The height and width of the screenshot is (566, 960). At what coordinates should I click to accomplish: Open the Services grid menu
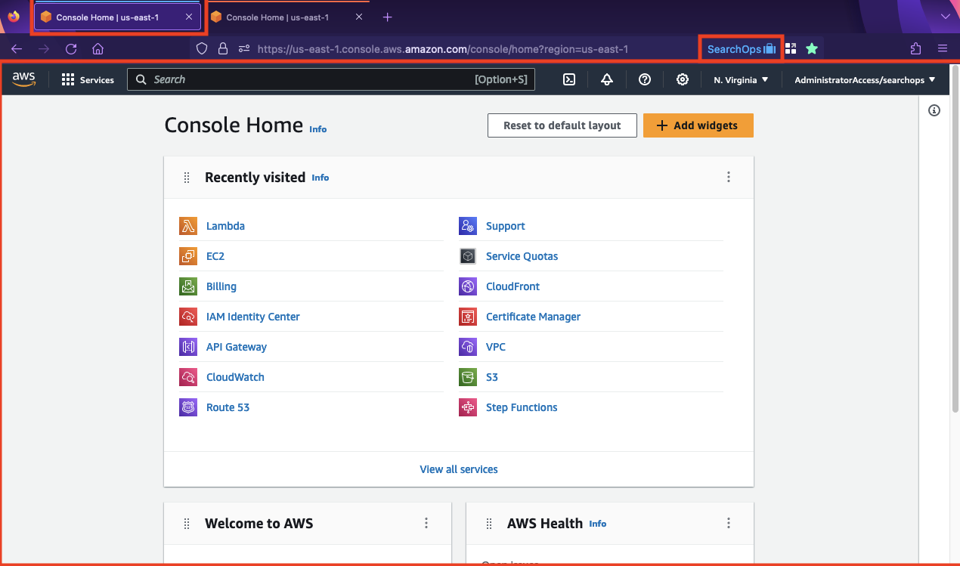point(88,79)
